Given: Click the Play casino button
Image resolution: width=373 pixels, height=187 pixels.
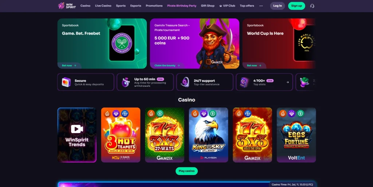Looking at the screenshot, I should pos(186,171).
